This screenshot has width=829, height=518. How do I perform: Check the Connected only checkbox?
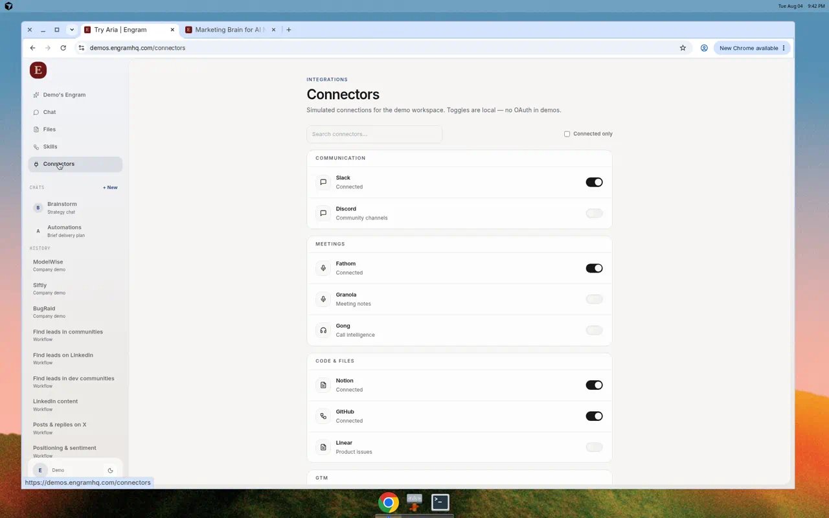tap(567, 134)
